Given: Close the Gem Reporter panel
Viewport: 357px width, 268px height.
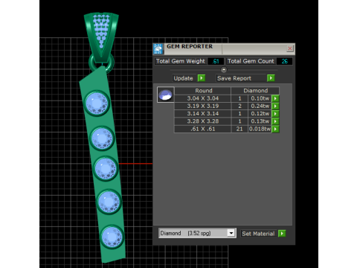Looking at the screenshot, I should click(289, 48).
